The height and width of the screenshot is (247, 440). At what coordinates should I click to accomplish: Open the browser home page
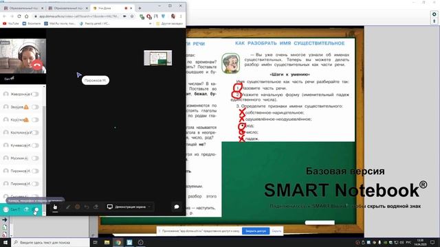[x=26, y=16]
